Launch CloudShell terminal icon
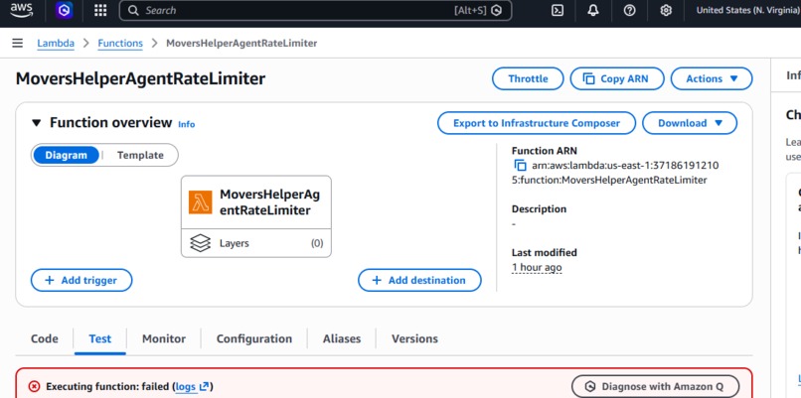Image resolution: width=801 pixels, height=398 pixels. [x=558, y=10]
